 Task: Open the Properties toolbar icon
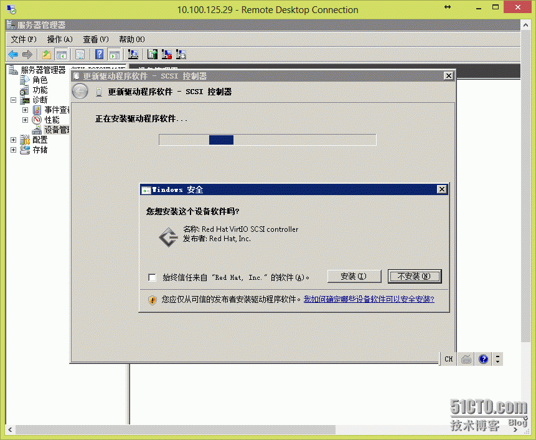[80, 54]
